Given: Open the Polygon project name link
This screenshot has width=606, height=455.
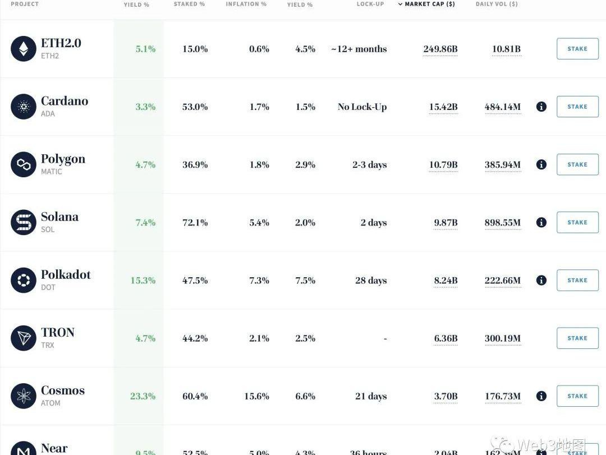Looking at the screenshot, I should click(63, 159).
